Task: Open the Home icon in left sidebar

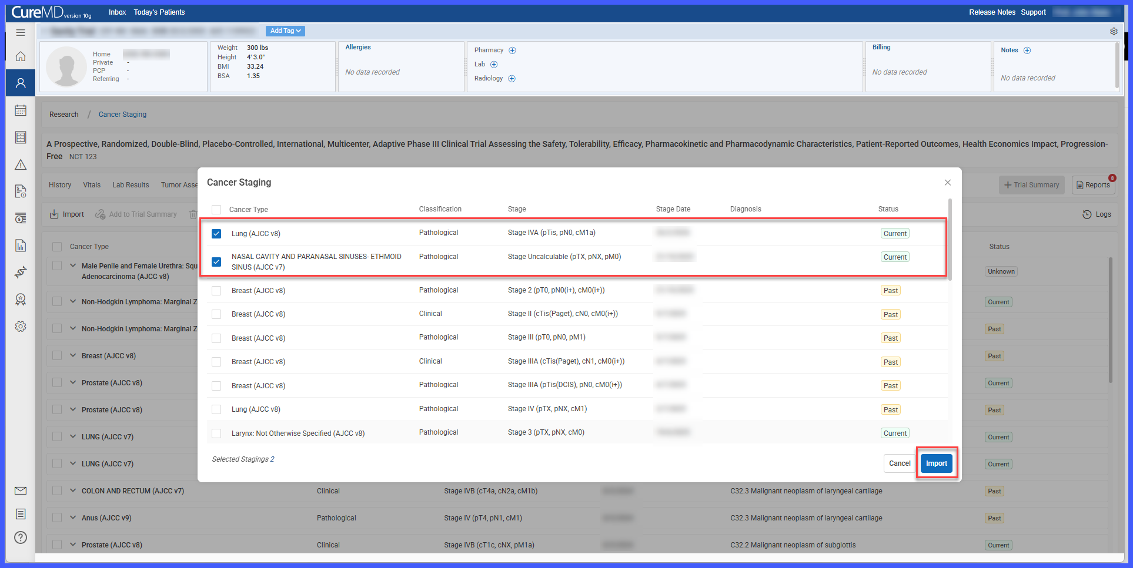Action: pyautogui.click(x=21, y=56)
